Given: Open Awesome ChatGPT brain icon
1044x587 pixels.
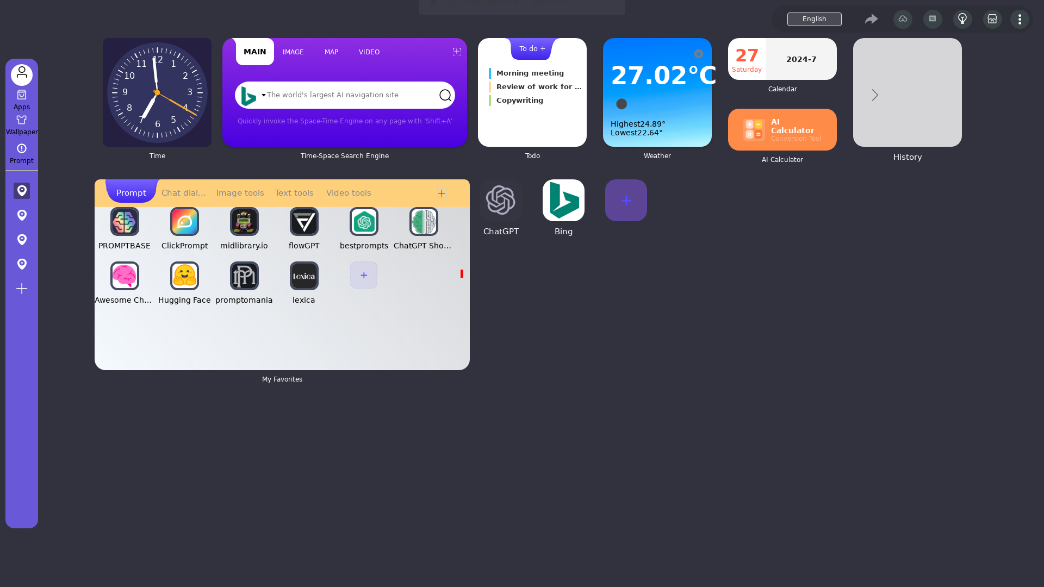Looking at the screenshot, I should [125, 276].
